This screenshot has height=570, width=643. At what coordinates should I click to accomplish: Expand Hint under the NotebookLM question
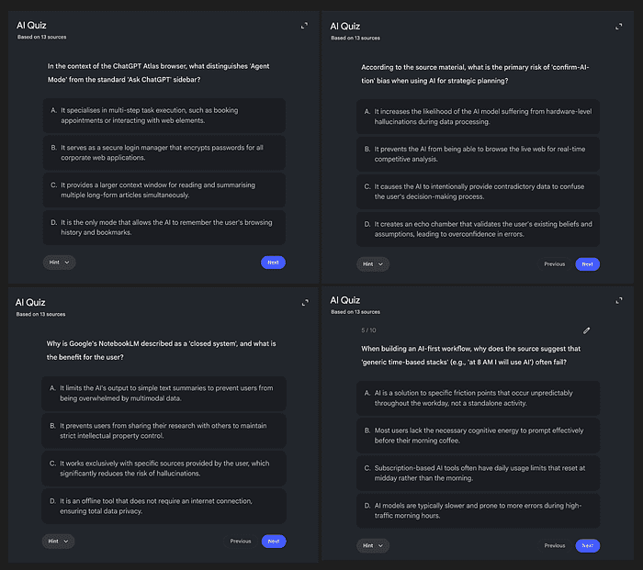pos(59,541)
